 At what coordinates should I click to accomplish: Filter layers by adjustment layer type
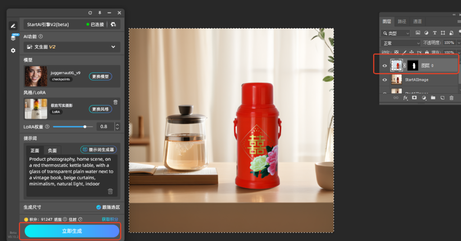pos(426,33)
